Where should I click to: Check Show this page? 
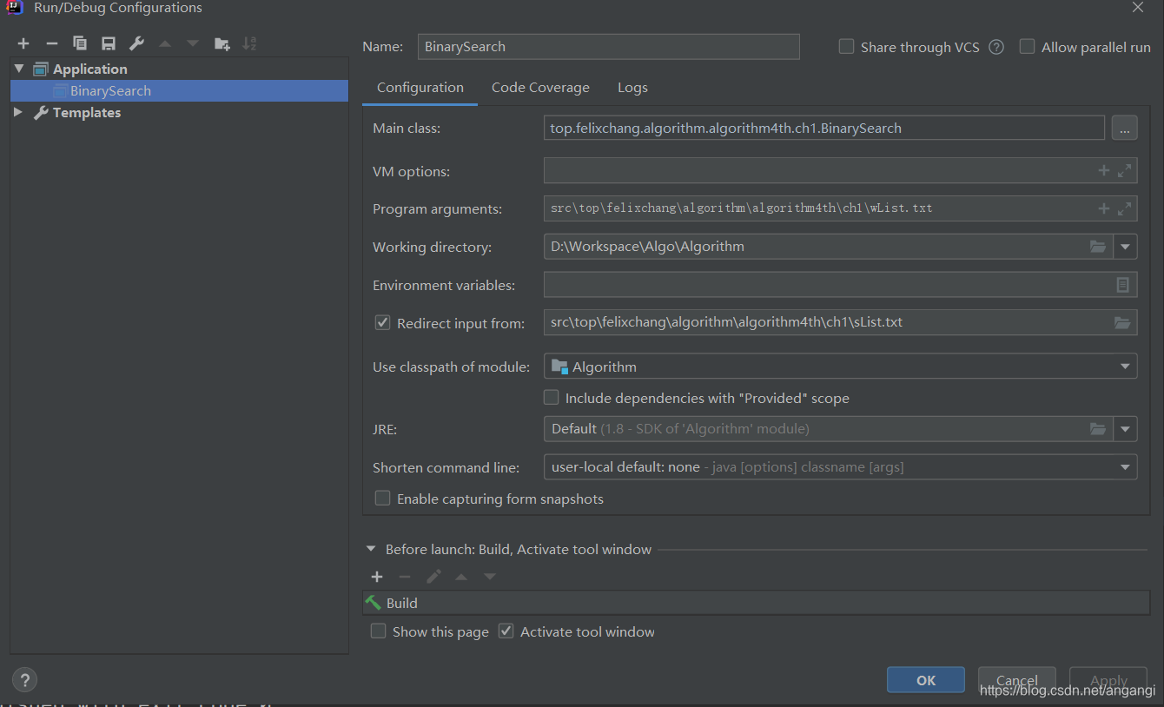tap(378, 631)
